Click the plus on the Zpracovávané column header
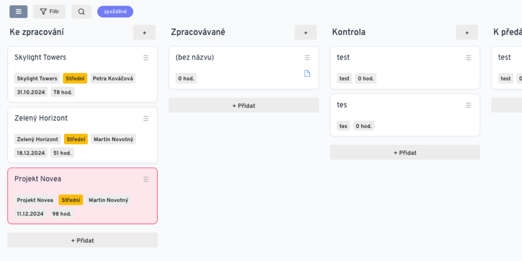The height and width of the screenshot is (261, 522). click(305, 32)
